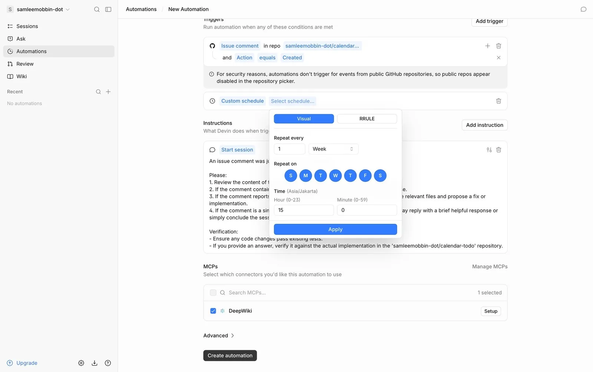This screenshot has width=593, height=372.
Task: Add new automation with plus in Recent
Action: pyautogui.click(x=108, y=92)
